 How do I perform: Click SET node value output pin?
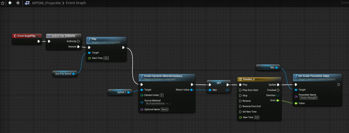[227, 90]
